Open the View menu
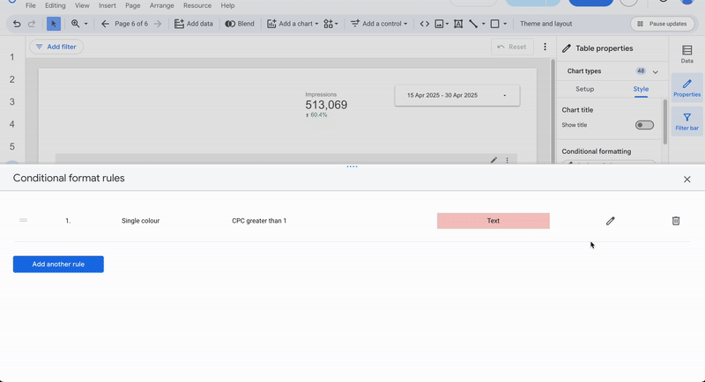 pos(82,5)
